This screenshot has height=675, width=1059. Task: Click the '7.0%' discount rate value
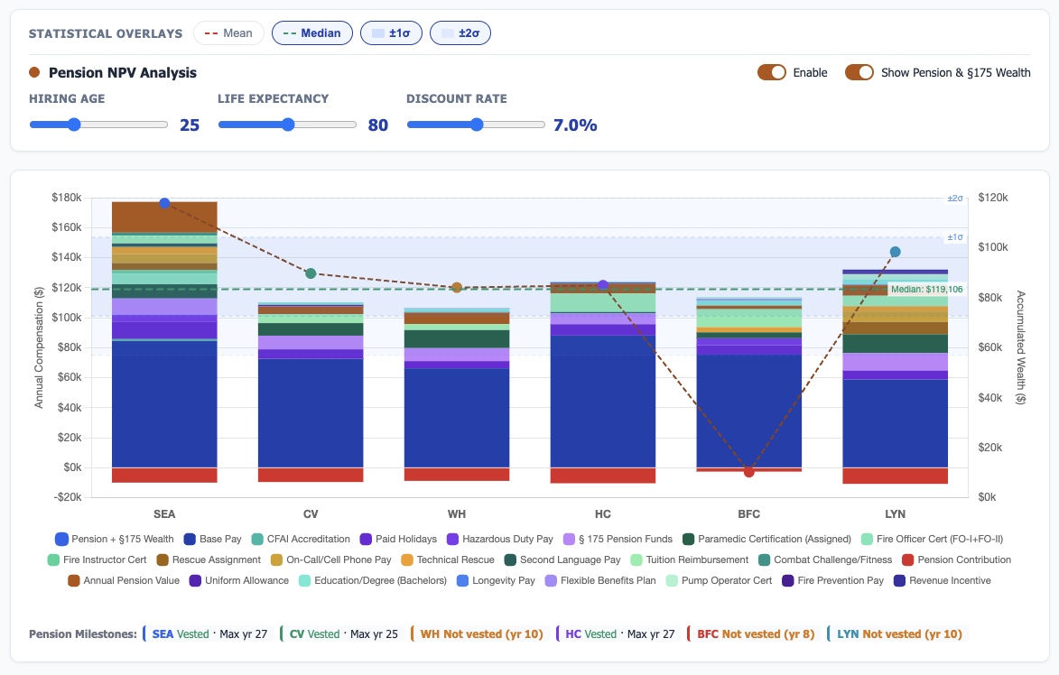575,125
